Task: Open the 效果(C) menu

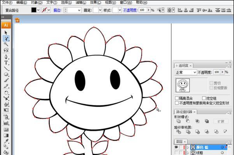Action: click(x=95, y=2)
